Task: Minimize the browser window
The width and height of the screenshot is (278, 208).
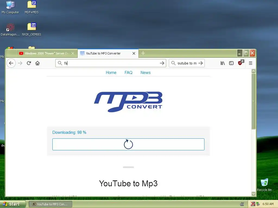Action: (240, 53)
